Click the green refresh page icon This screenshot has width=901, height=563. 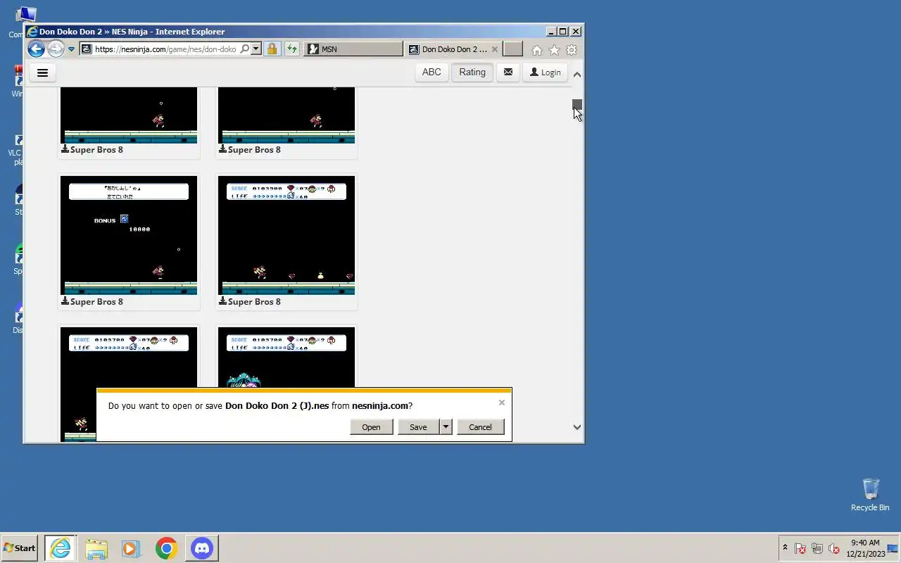pyautogui.click(x=291, y=49)
